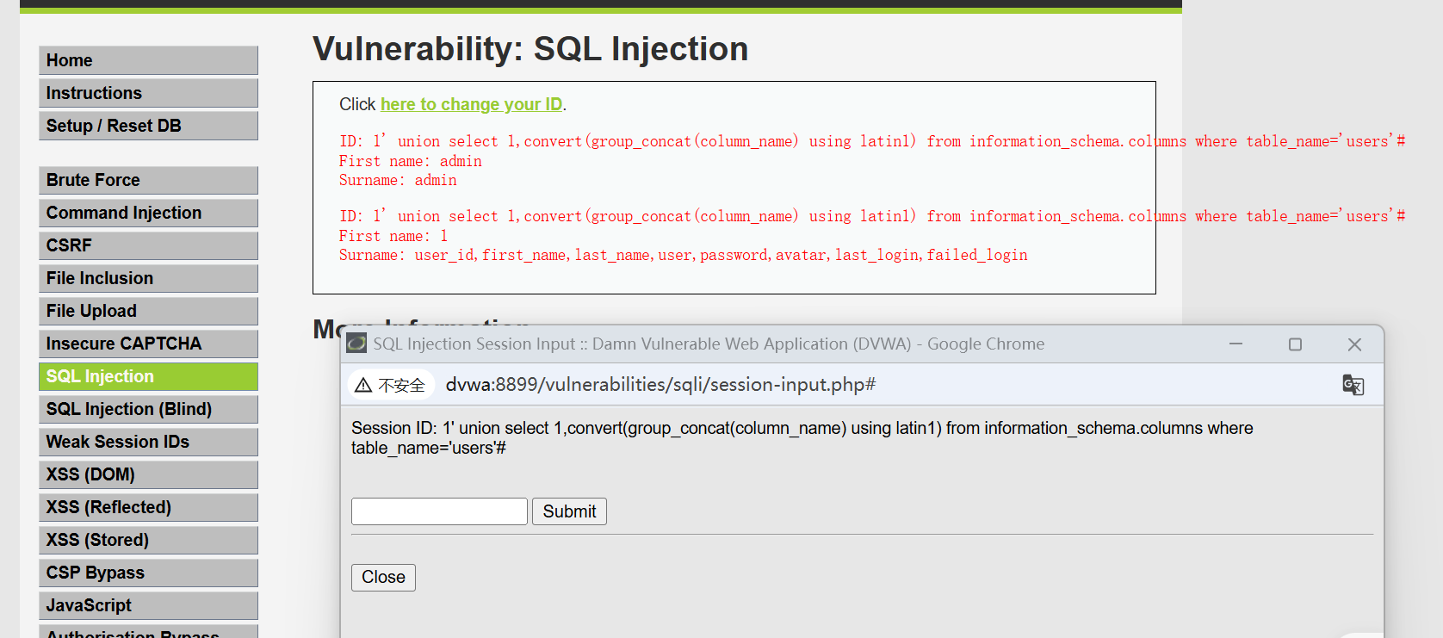Minimize the SQL Injection Session Input window
This screenshot has width=1443, height=638.
pos(1236,344)
